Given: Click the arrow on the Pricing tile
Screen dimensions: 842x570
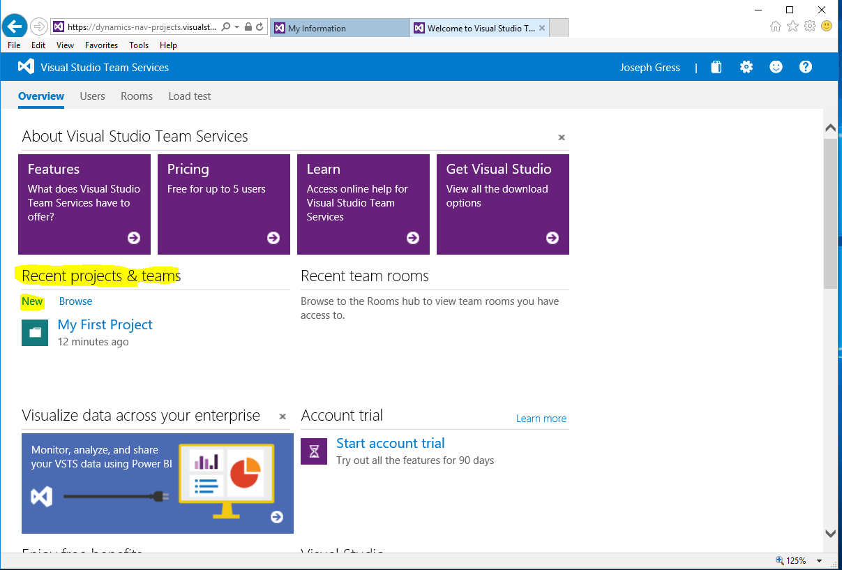Looking at the screenshot, I should 273,238.
